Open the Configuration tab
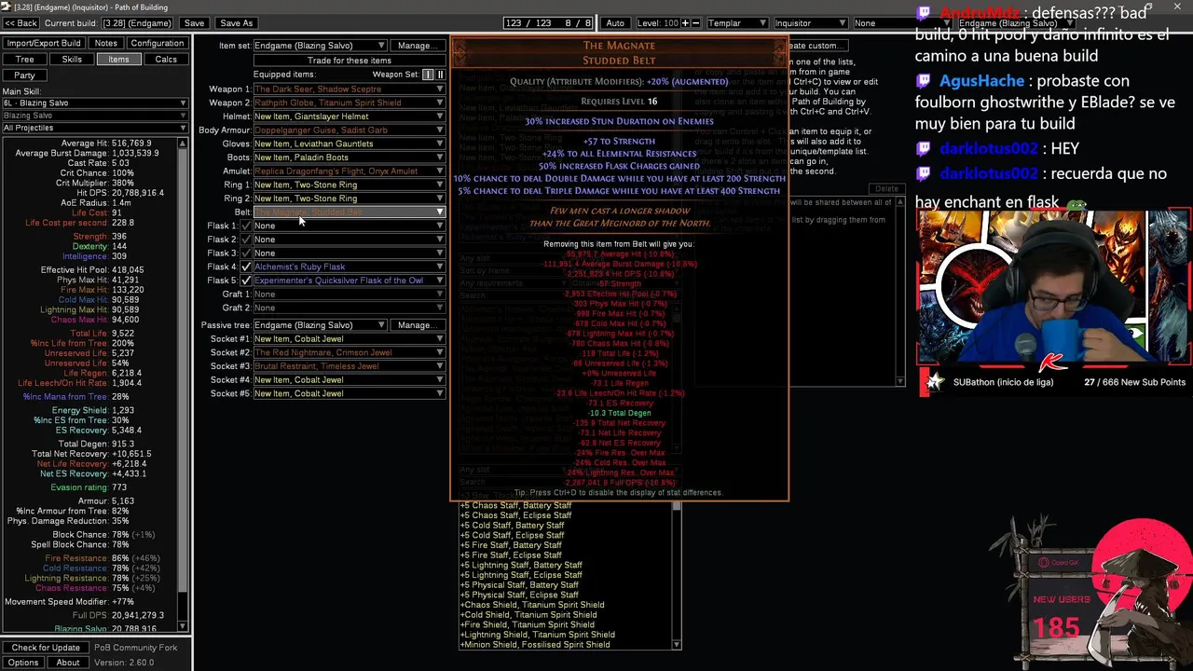 [x=157, y=44]
